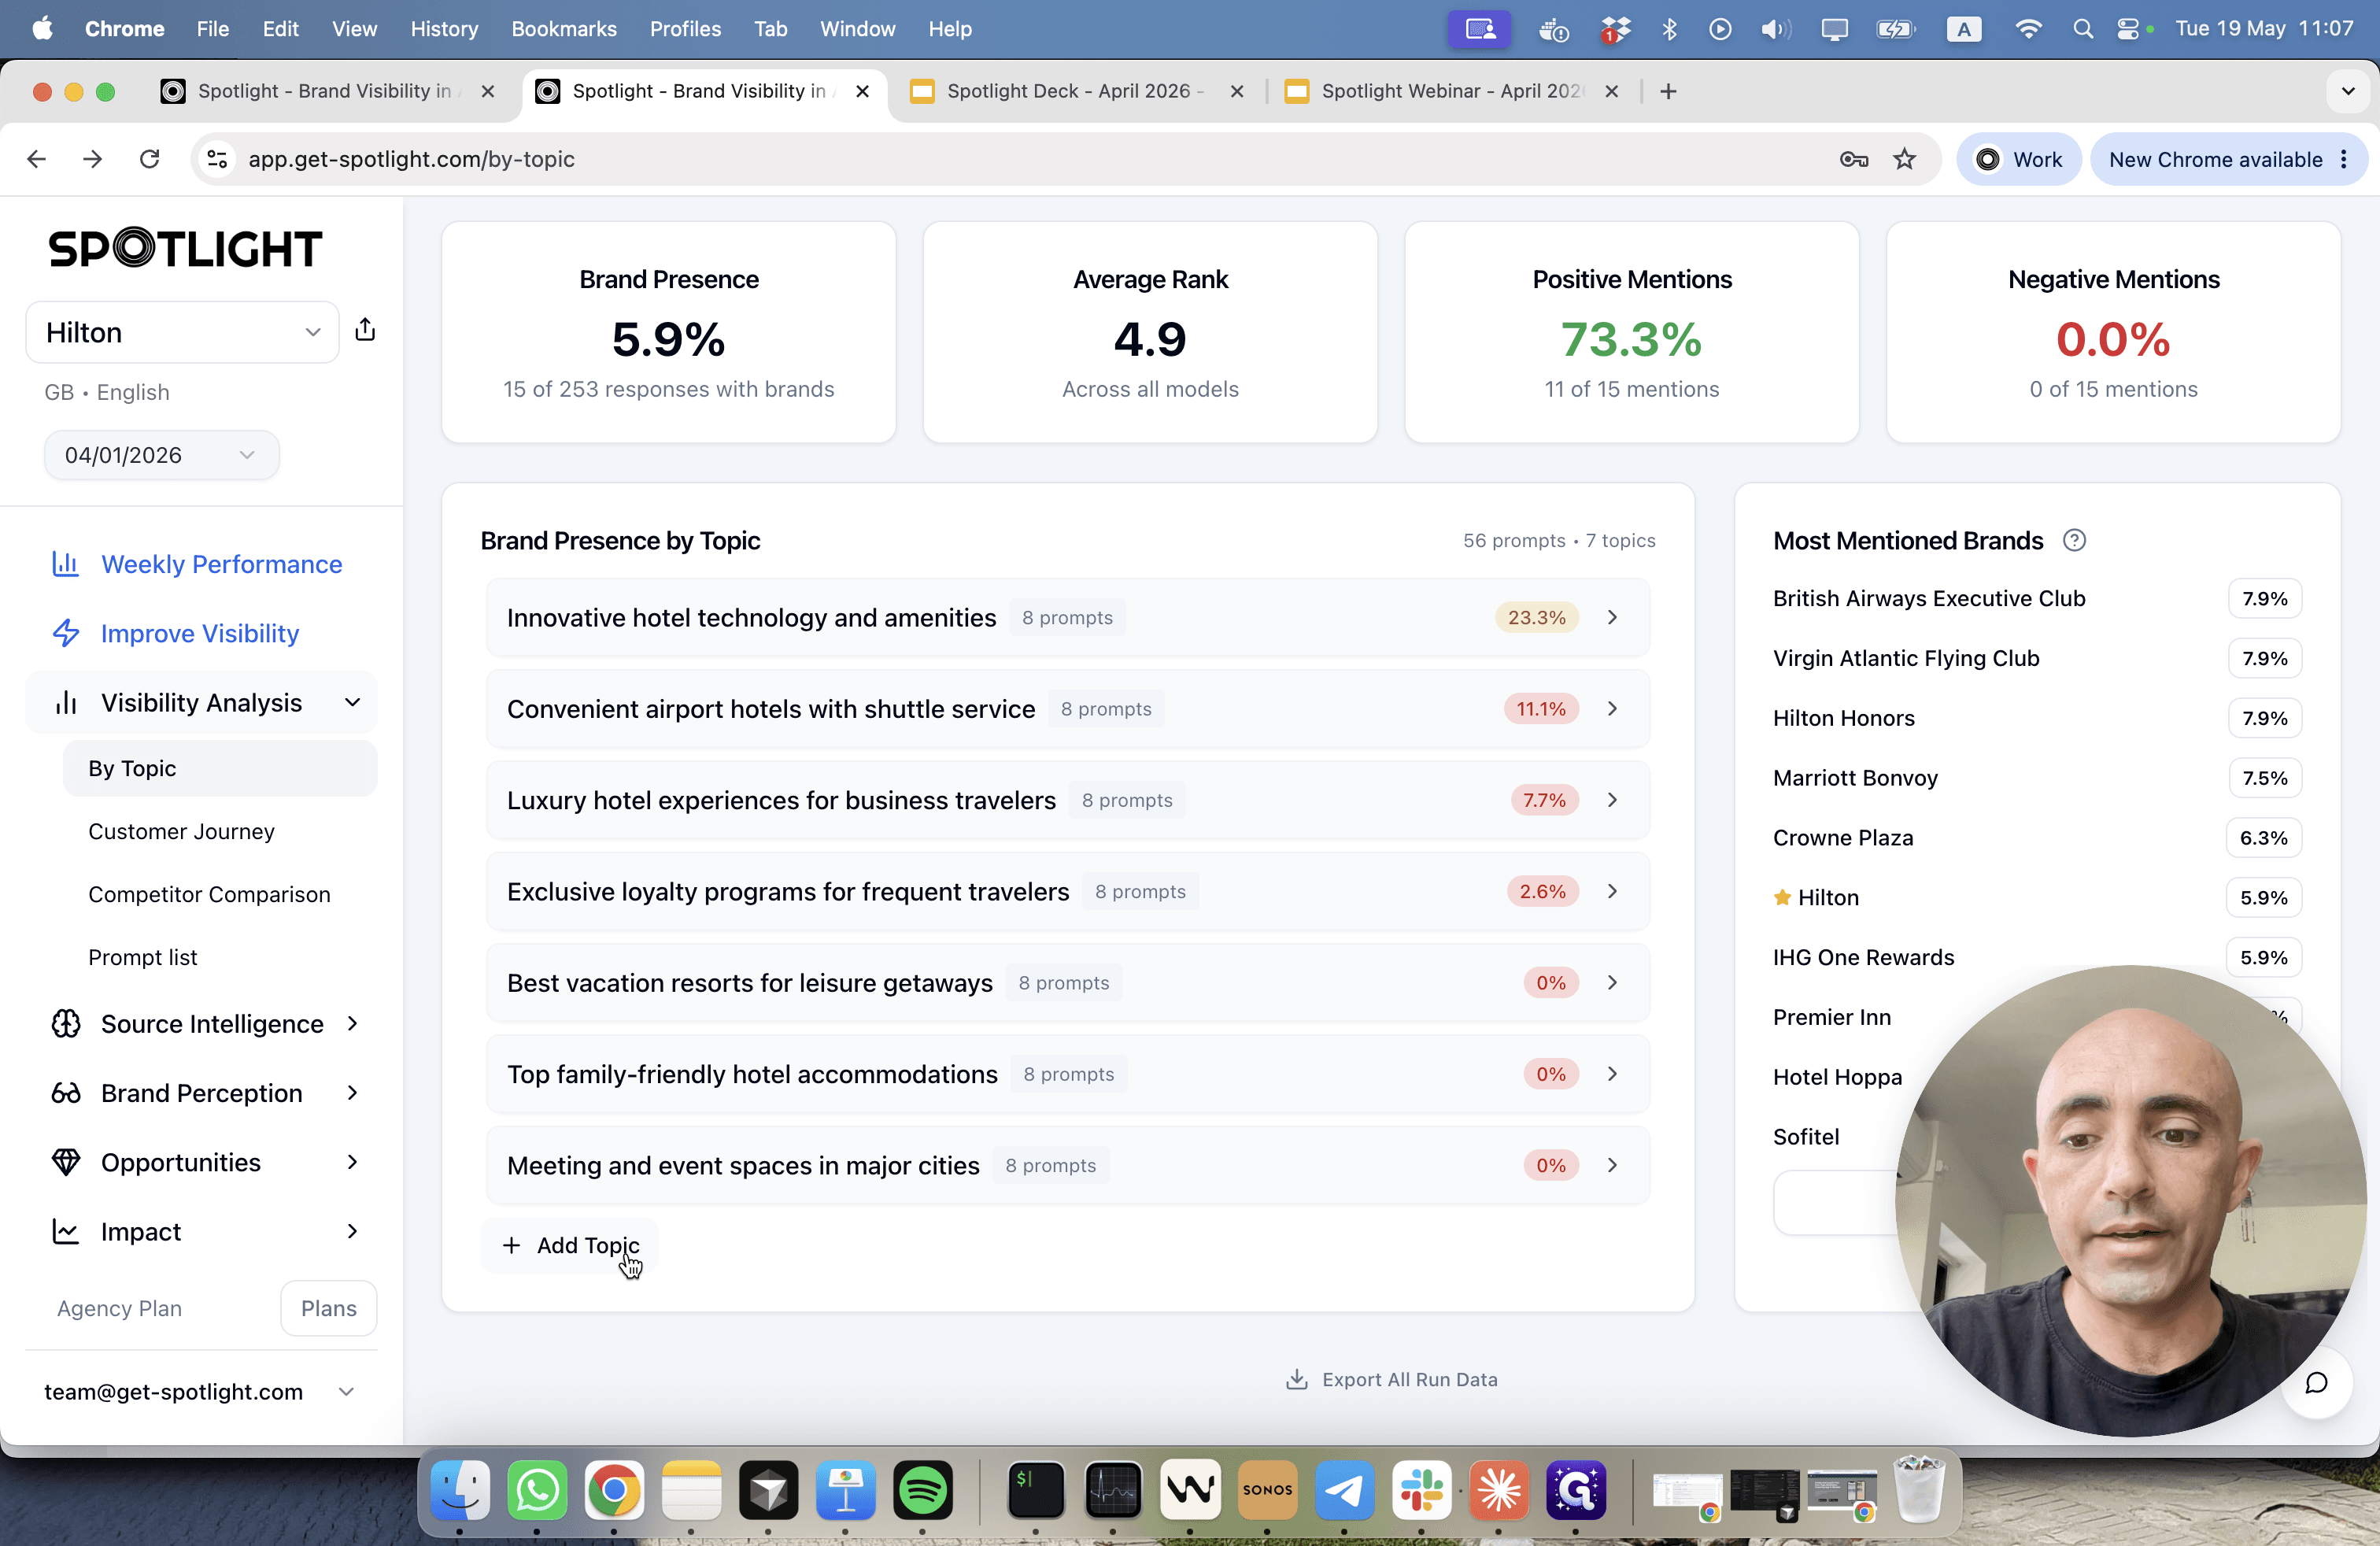The width and height of the screenshot is (2380, 1546).
Task: View site information icon in address bar
Action: (217, 159)
